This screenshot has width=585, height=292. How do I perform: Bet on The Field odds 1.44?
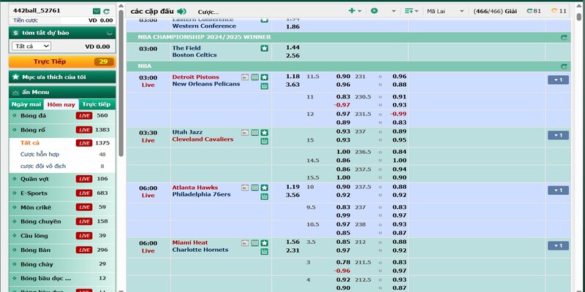pos(293,47)
